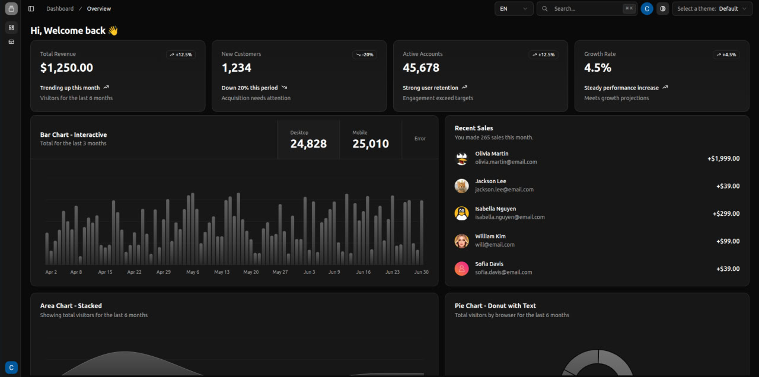Click the -20% badge on New Customers
759x377 pixels.
(x=365, y=55)
